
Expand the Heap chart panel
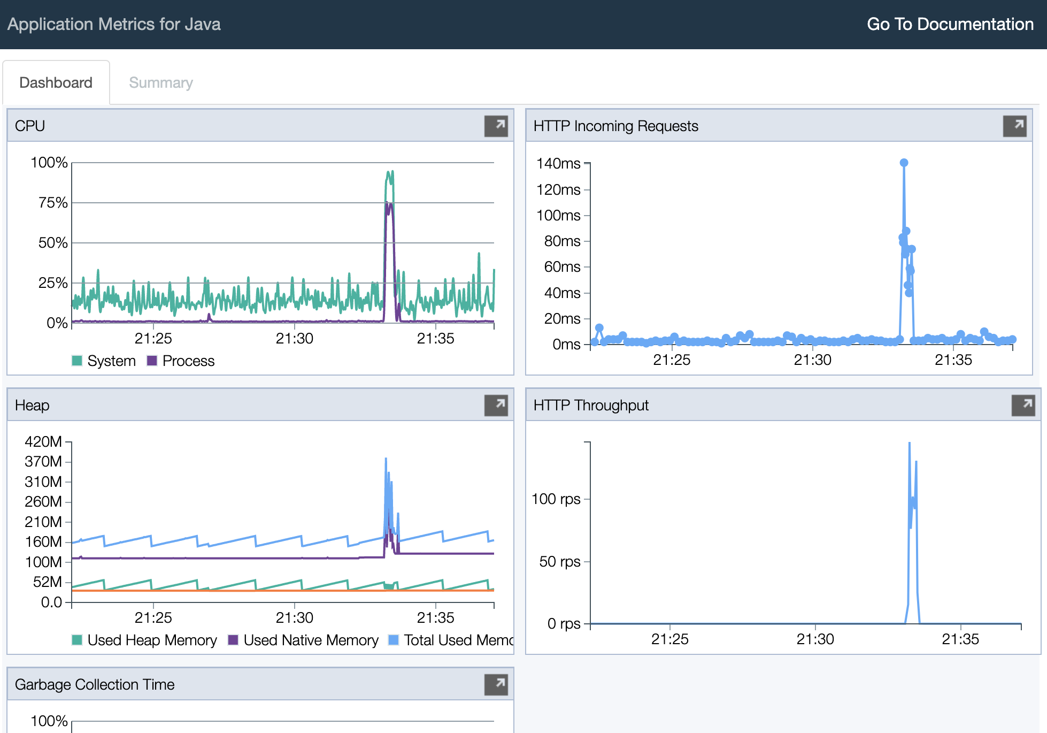(496, 405)
